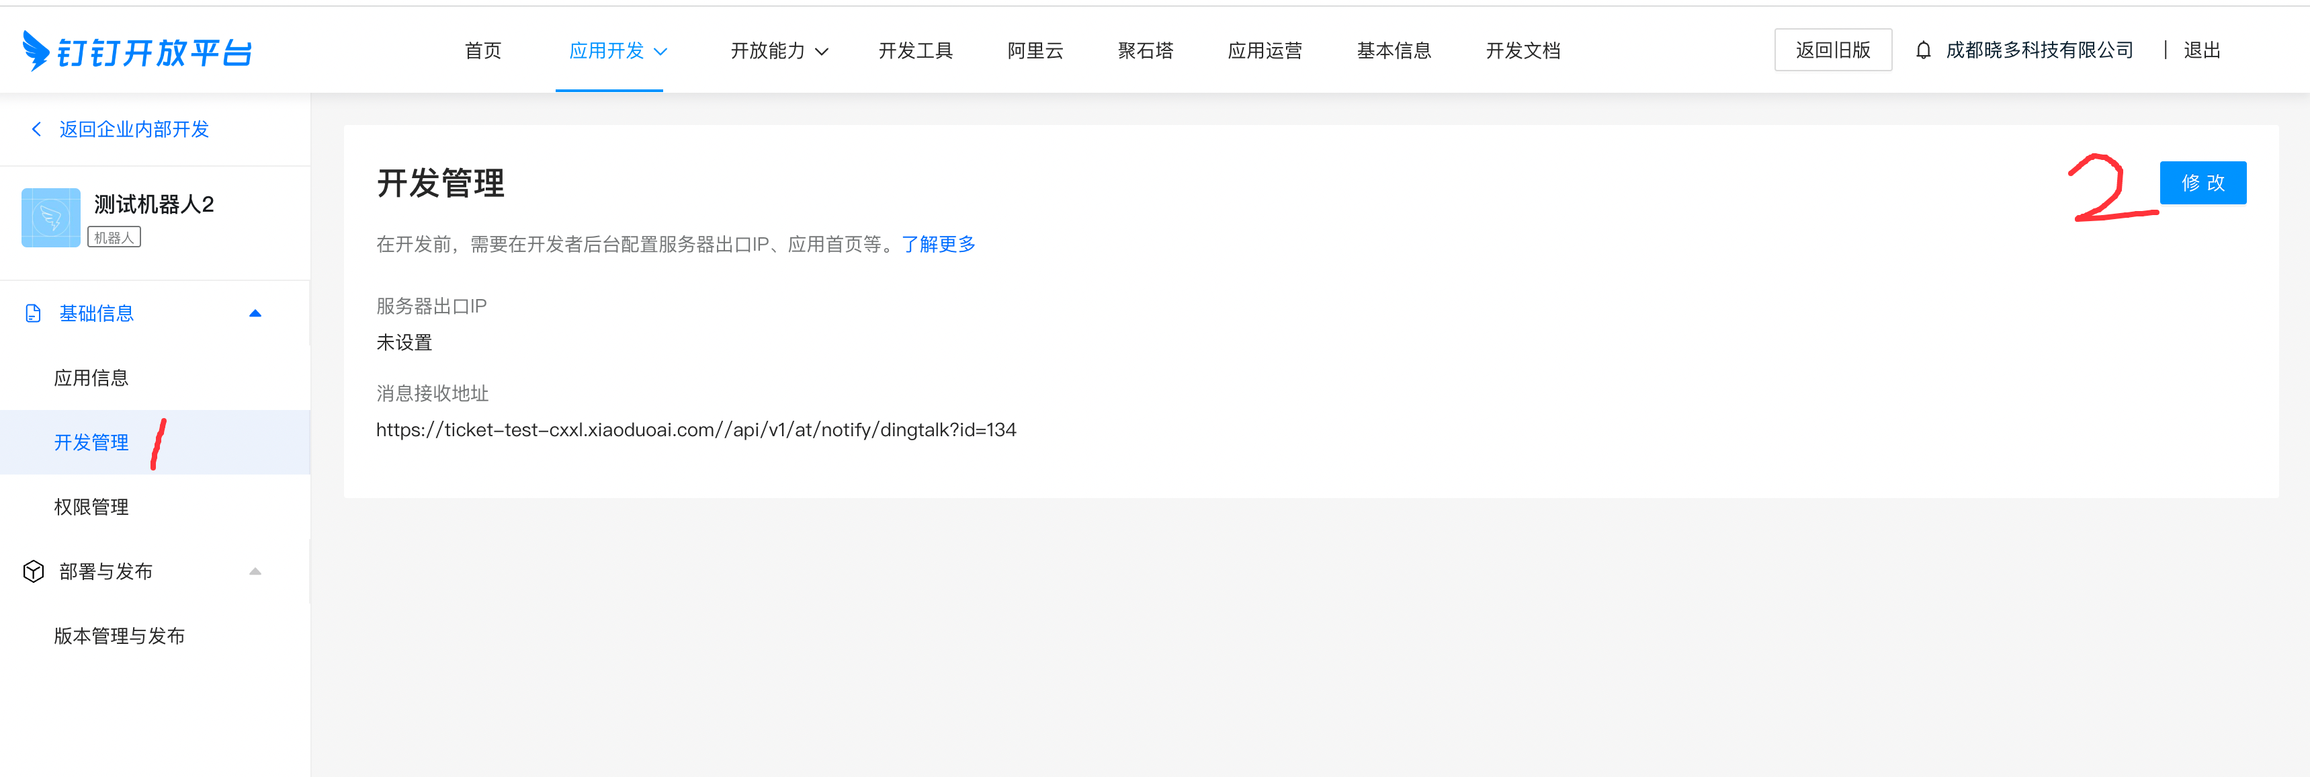2310x777 pixels.
Task: Click the DingTalk Open Platform logo
Action: pos(137,51)
